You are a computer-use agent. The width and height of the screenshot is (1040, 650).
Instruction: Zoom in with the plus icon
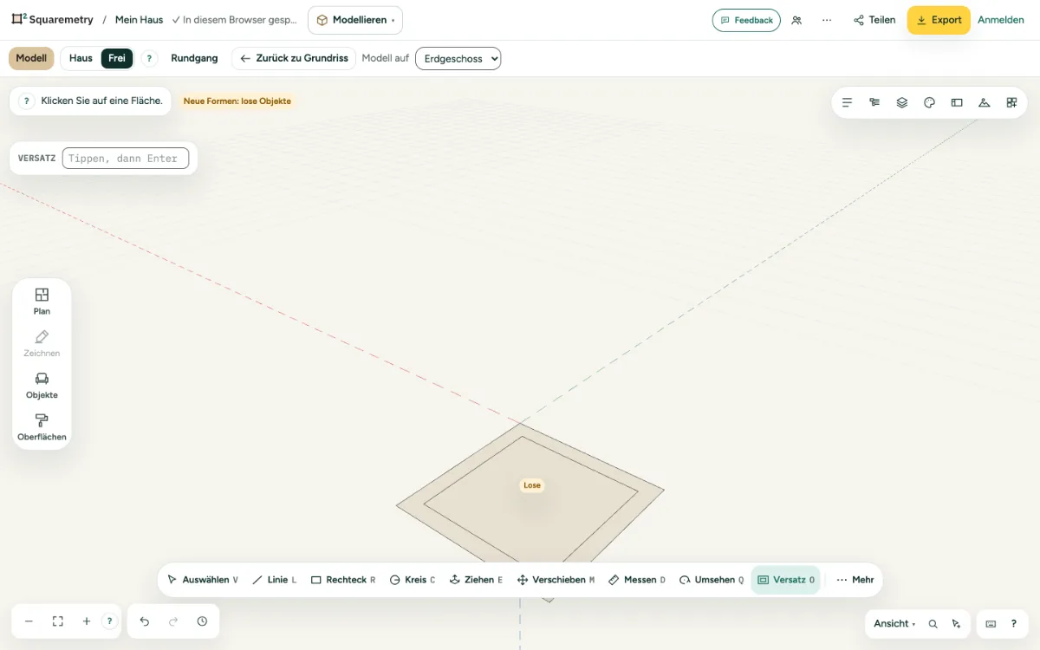point(87,621)
